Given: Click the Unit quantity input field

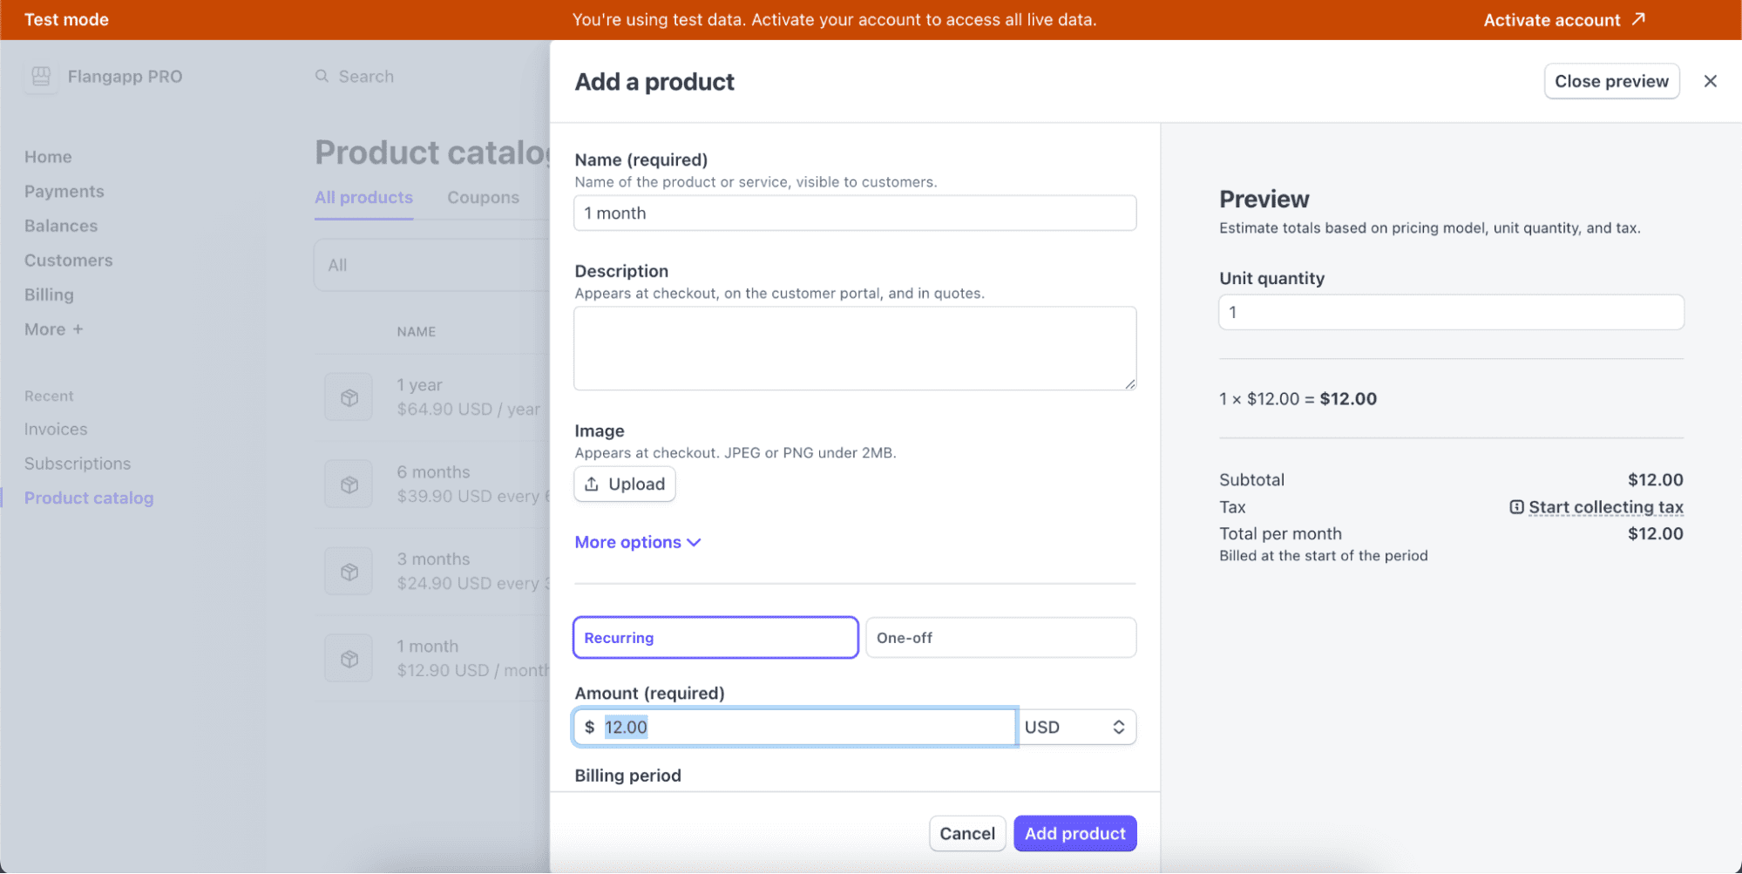Looking at the screenshot, I should (1450, 312).
